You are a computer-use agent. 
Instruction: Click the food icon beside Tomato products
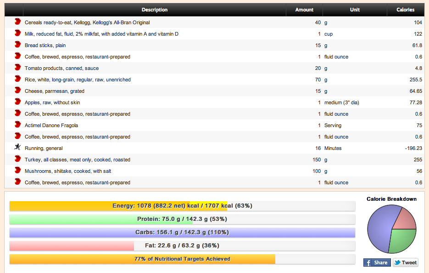[x=17, y=68]
